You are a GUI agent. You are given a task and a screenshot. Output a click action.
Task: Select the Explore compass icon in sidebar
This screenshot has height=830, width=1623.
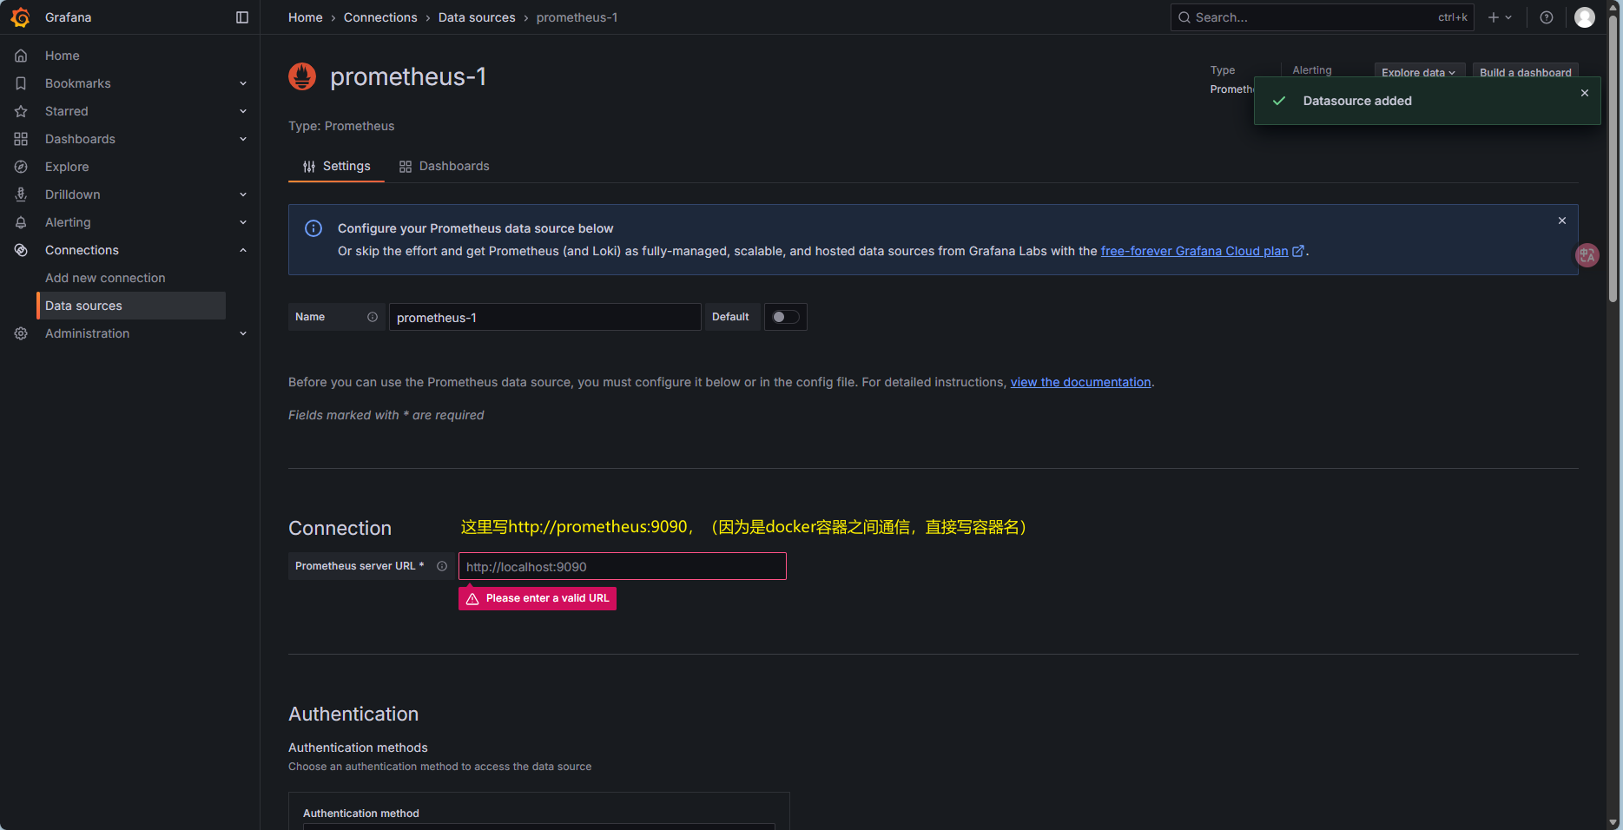21,166
